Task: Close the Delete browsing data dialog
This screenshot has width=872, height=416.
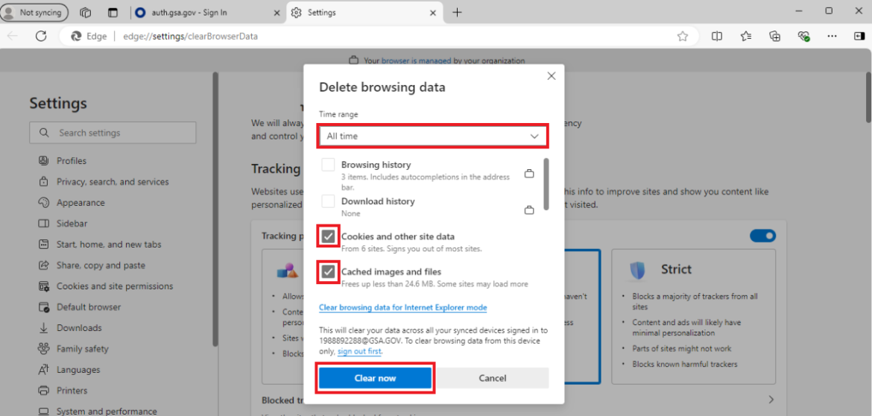Action: coord(552,76)
